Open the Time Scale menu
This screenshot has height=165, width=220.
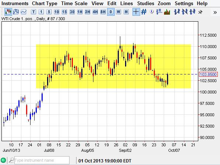coord(74,3)
